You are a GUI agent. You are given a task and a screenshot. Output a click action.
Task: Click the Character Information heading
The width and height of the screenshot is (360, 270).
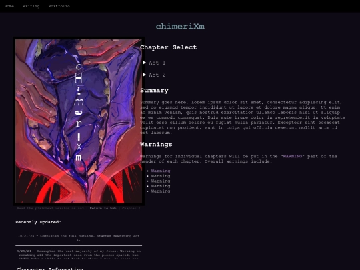[x=50, y=269]
